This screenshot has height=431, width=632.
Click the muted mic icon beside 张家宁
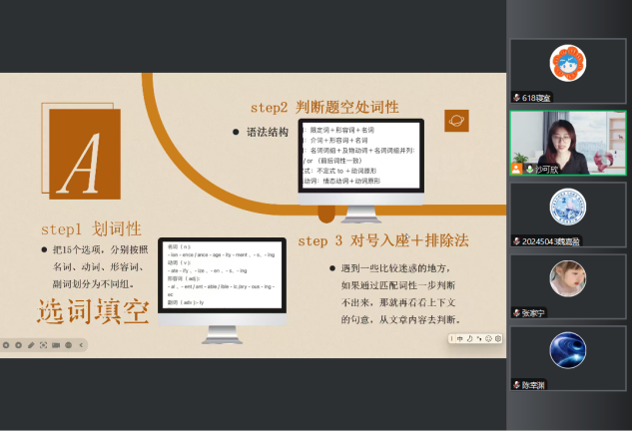tap(517, 312)
